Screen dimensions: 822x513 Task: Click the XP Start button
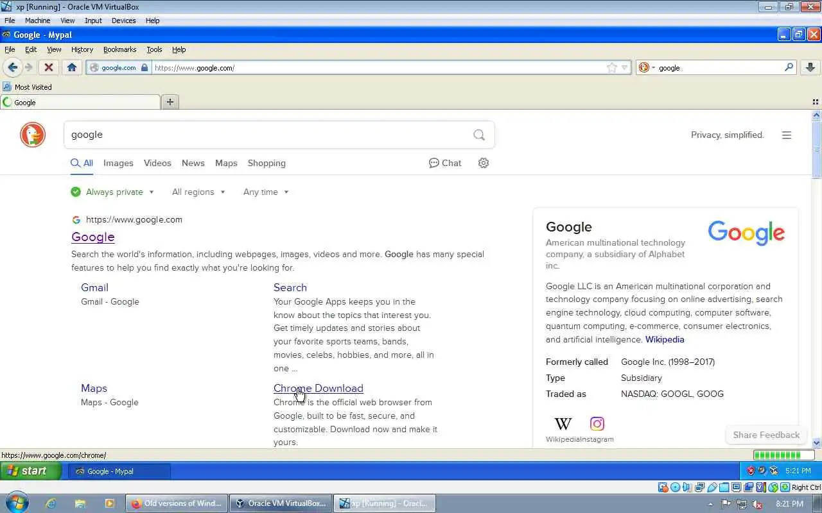31,471
